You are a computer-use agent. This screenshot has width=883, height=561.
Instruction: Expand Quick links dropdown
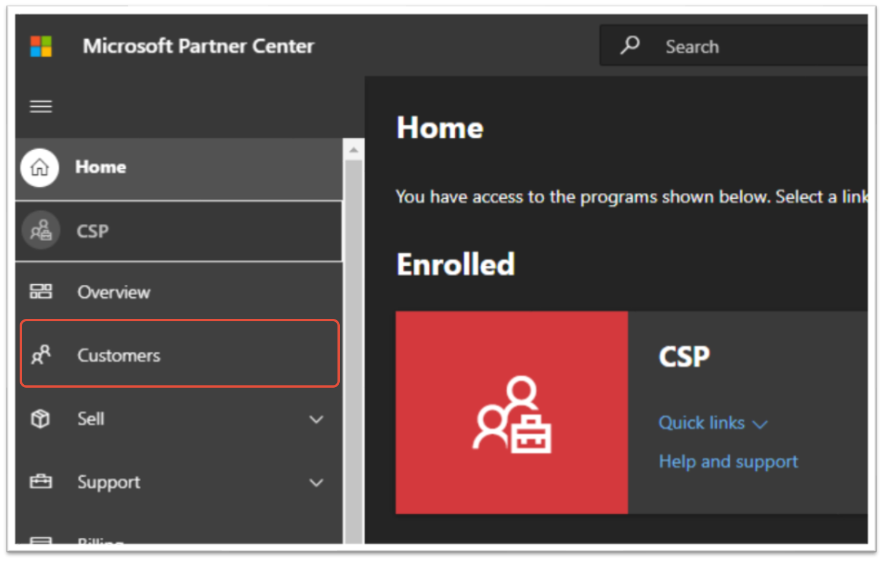(x=713, y=423)
